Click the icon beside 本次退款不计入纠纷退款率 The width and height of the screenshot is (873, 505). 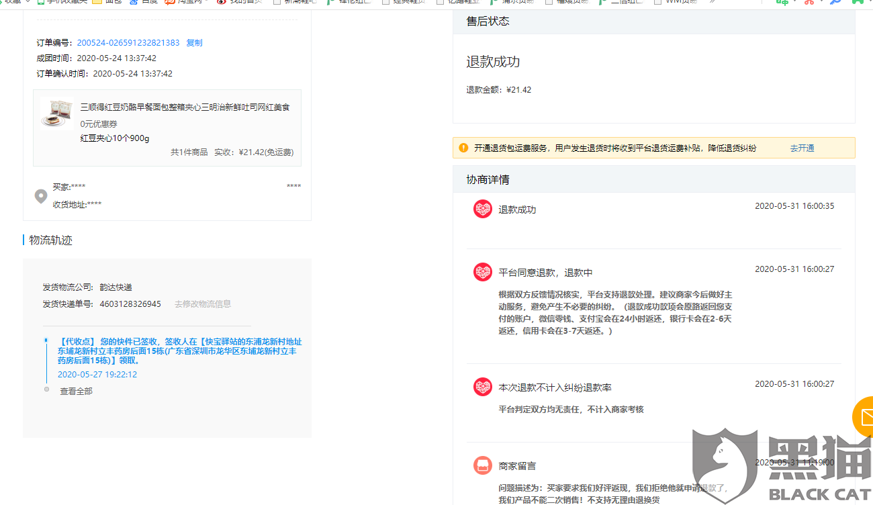[x=483, y=387]
